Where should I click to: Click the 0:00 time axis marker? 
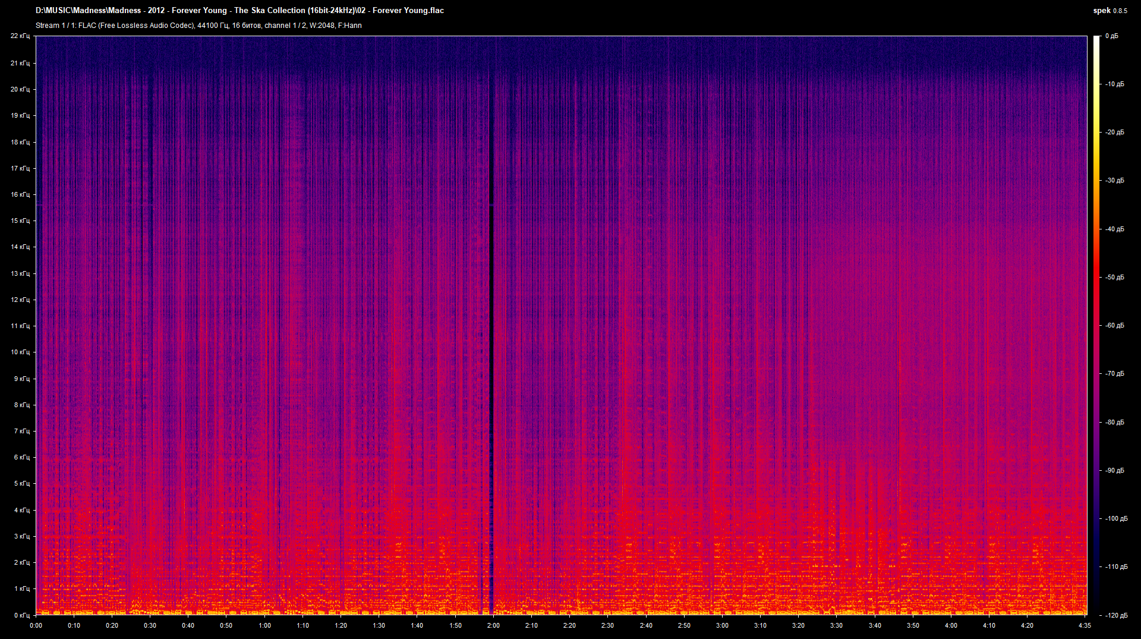click(36, 625)
